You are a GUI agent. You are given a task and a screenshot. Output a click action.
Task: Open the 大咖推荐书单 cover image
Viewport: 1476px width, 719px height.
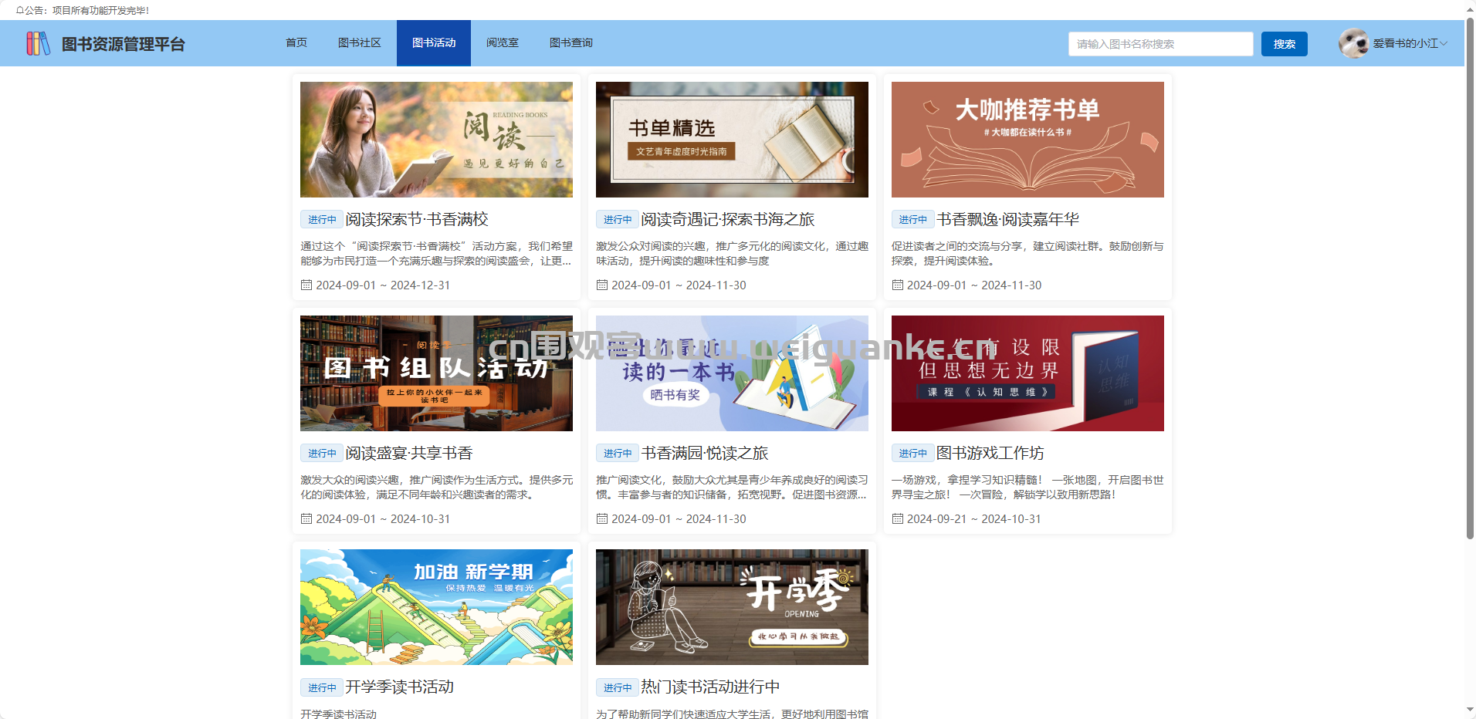(1027, 140)
